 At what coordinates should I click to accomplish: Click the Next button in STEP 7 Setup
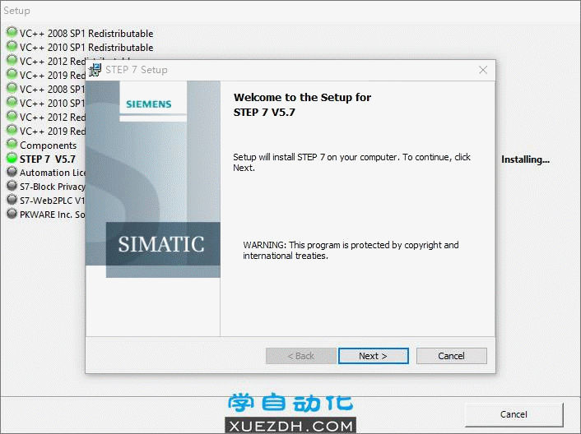374,356
